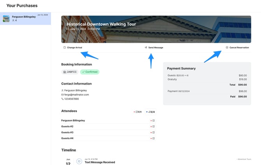This screenshot has width=261, height=165.
Task: Click the Gratuity $16.00 line
Action: [x=207, y=79]
